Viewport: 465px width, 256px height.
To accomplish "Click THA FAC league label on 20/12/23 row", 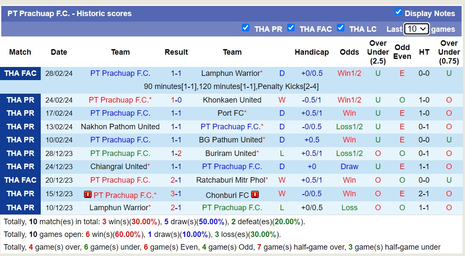I will click(20, 180).
